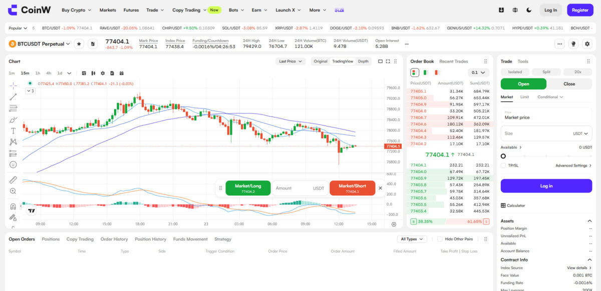The width and height of the screenshot is (601, 291).
Task: Select the zoom-in magnifier tool
Action: pos(13,191)
